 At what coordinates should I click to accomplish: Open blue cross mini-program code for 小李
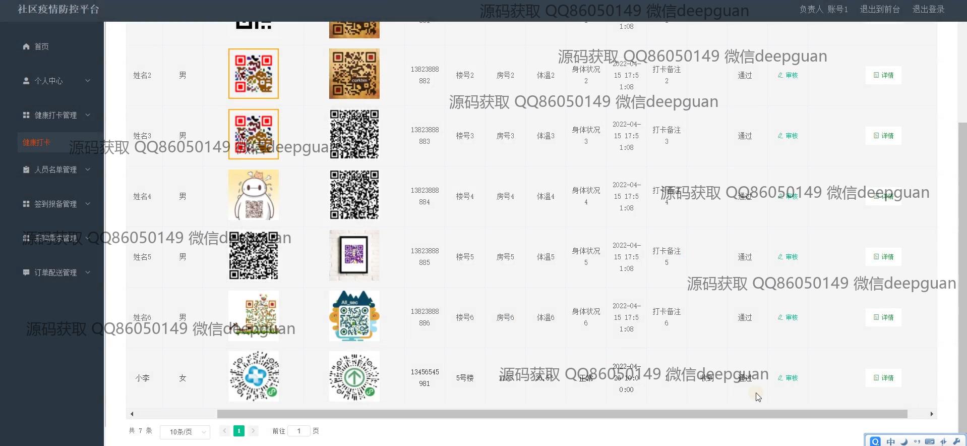point(254,376)
